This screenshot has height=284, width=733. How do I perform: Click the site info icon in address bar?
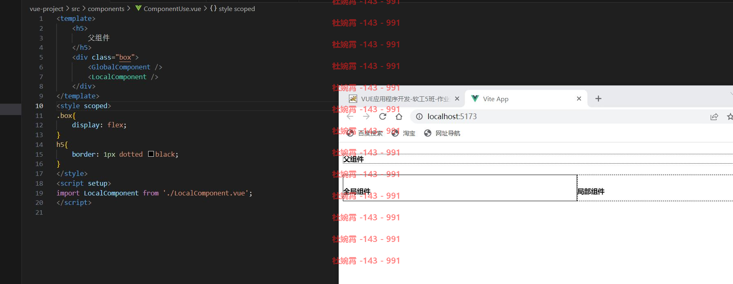click(x=419, y=117)
